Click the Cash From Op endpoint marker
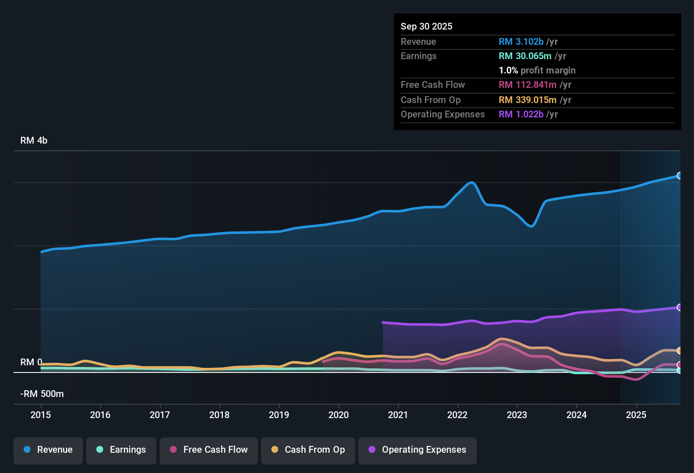The image size is (694, 473). (680, 351)
